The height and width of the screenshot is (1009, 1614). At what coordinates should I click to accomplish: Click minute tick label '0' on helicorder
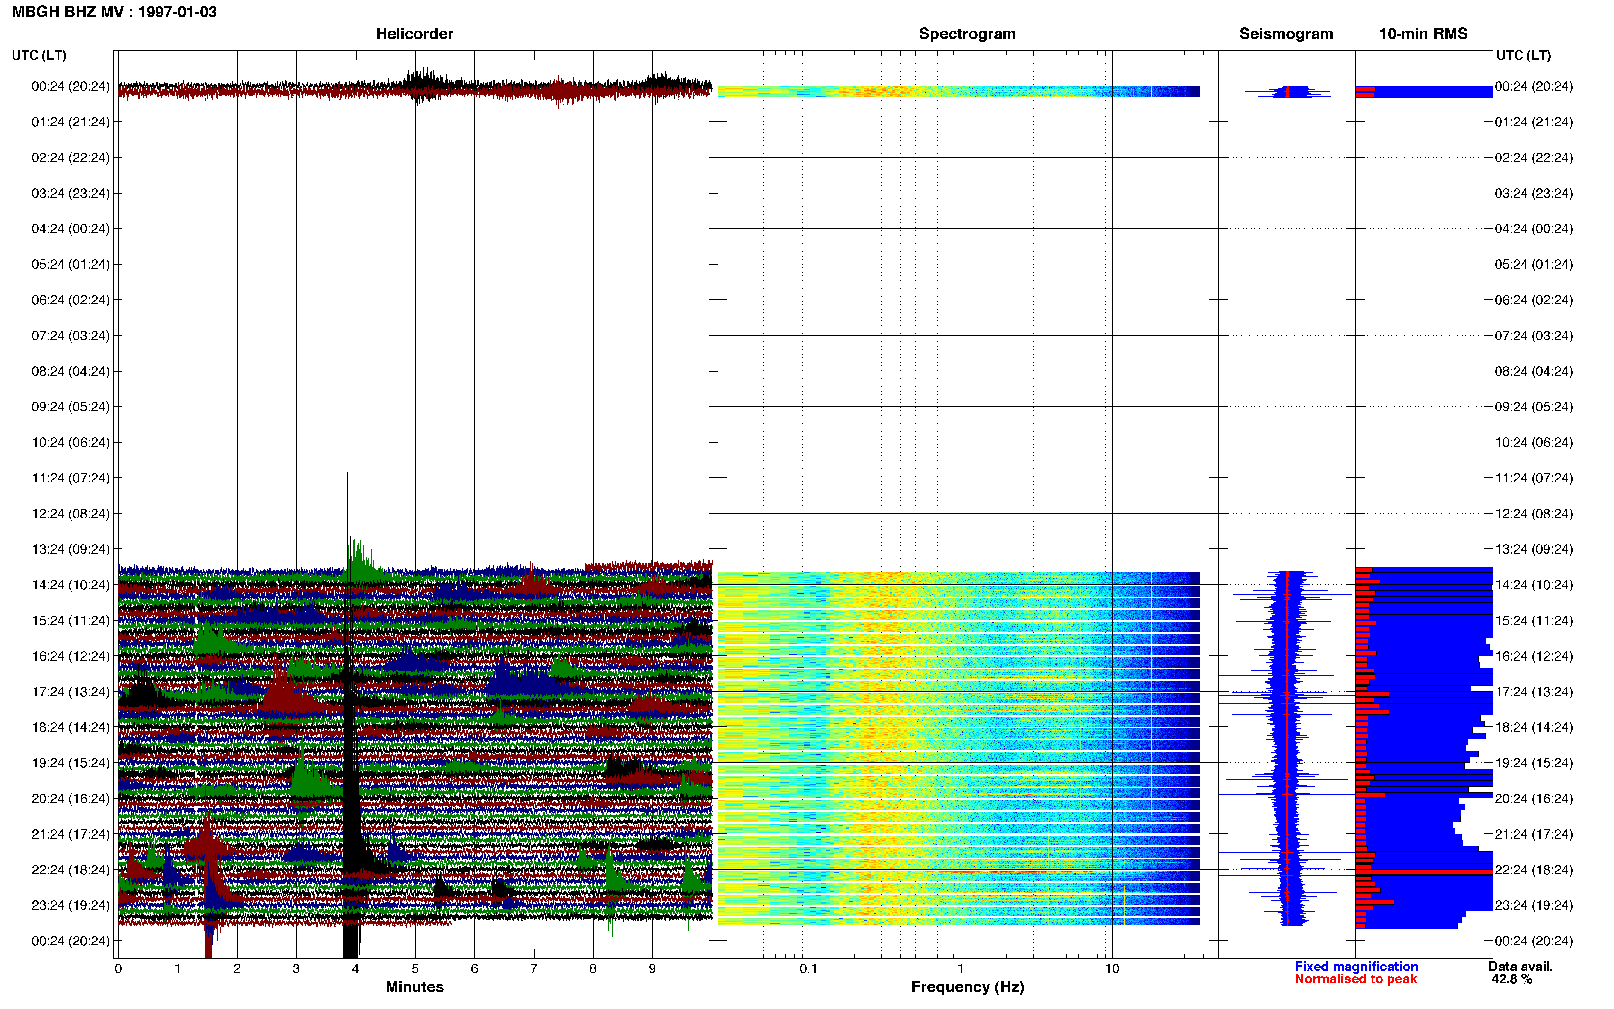(118, 968)
